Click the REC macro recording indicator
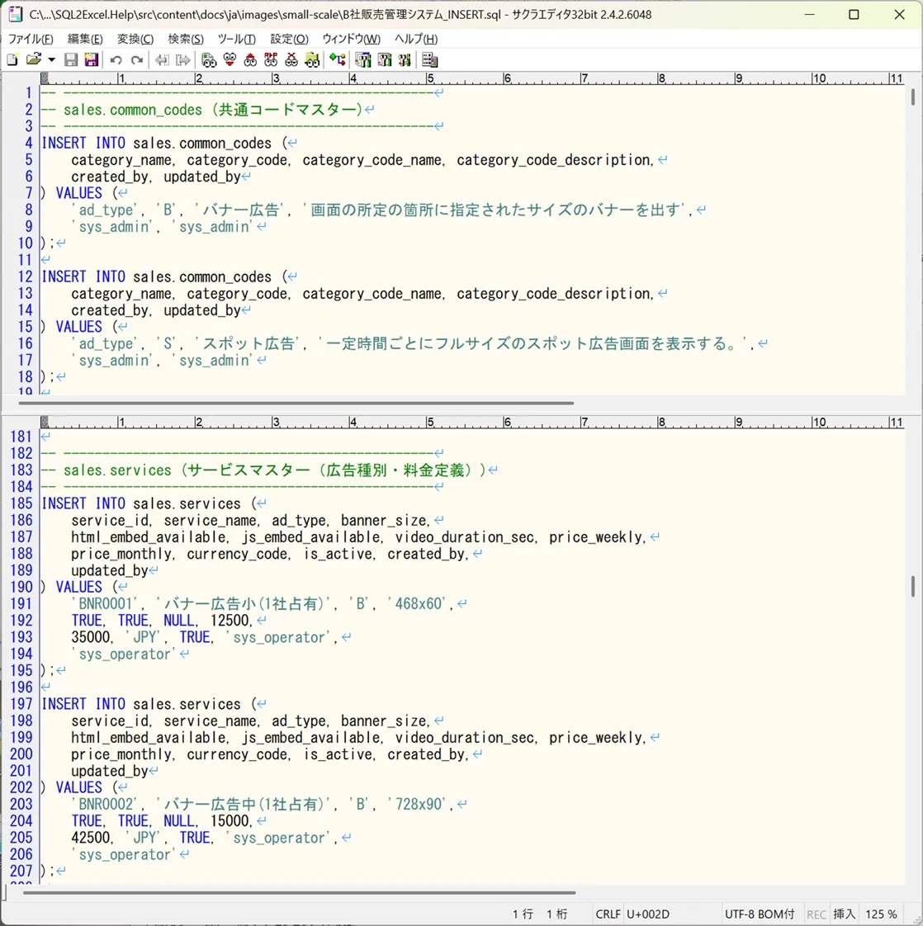923x926 pixels. pyautogui.click(x=816, y=914)
